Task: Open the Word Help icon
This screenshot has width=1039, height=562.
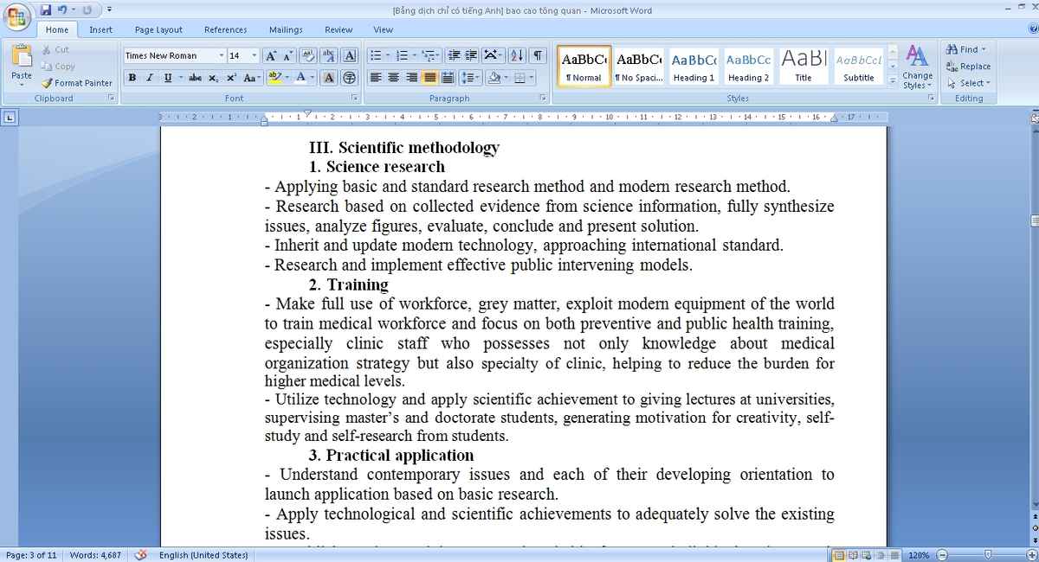Action: 1033,29
